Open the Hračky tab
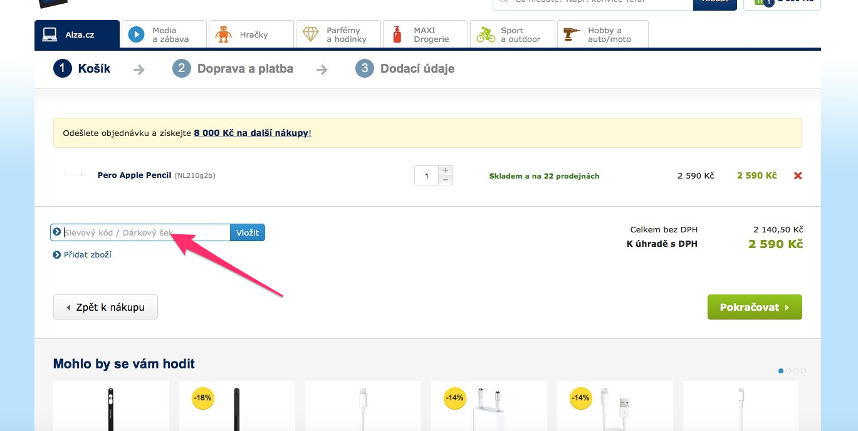This screenshot has height=431, width=858. pos(251,34)
